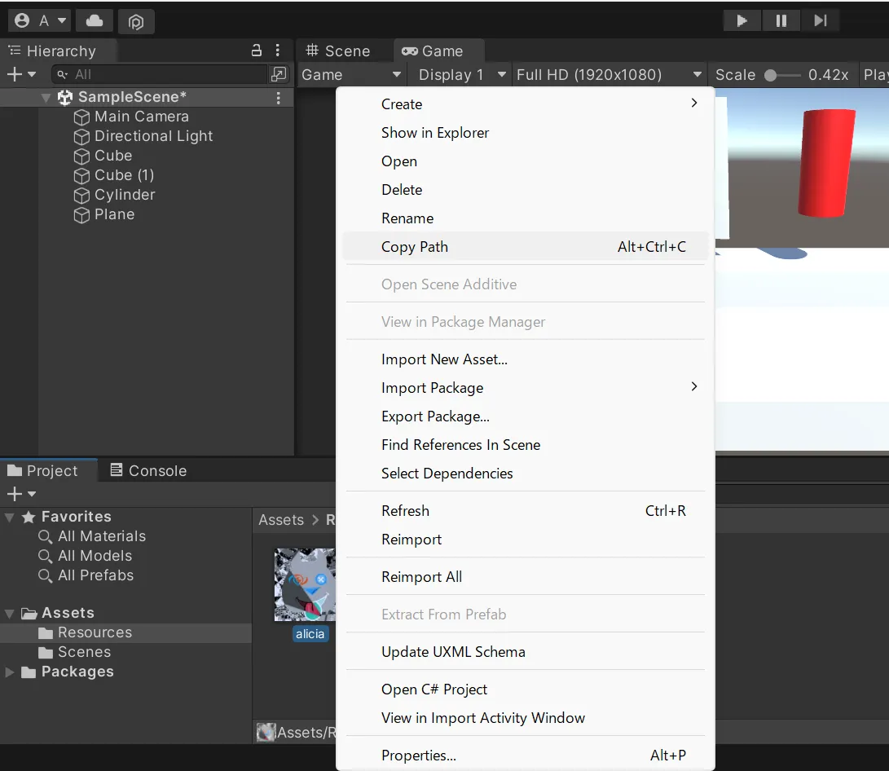Viewport: 889px width, 771px height.
Task: Open the Hierarchy panel options menu
Action: [x=277, y=51]
